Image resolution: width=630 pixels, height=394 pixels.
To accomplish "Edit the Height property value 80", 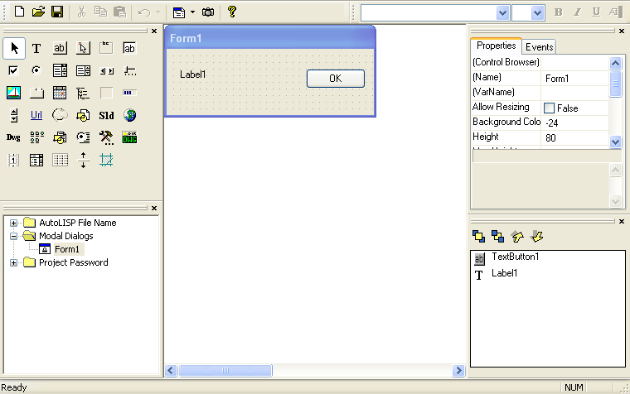I will 575,137.
